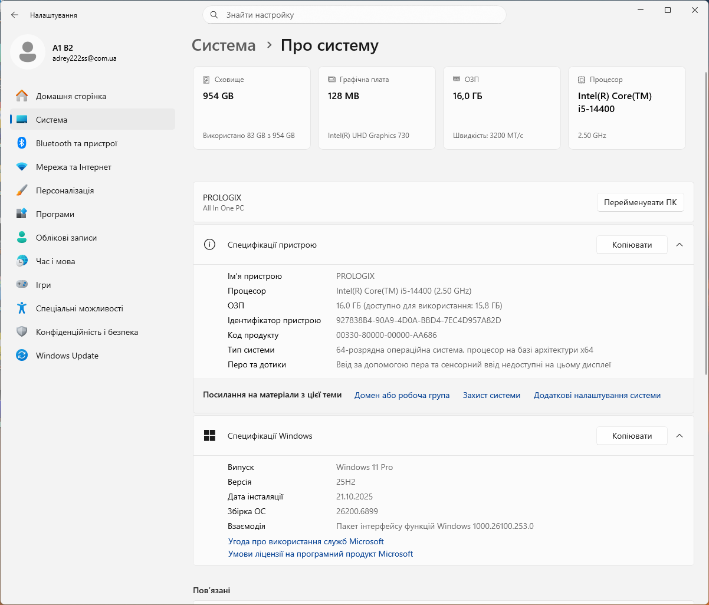Click the Programs (apps) sidebar icon
Viewport: 709px width, 605px height.
tap(22, 214)
